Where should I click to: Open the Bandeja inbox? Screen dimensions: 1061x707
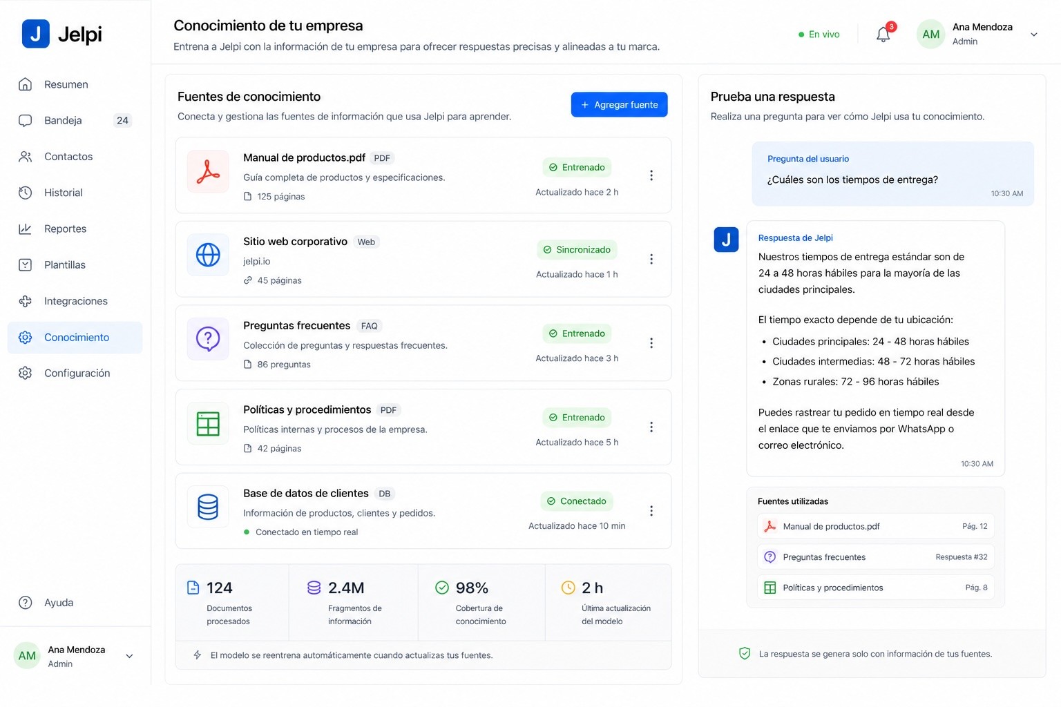tap(75, 120)
